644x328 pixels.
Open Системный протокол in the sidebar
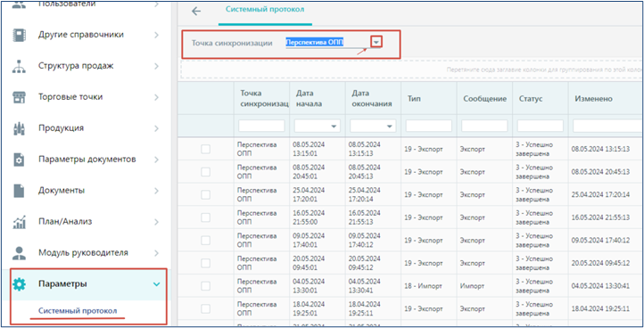(78, 310)
